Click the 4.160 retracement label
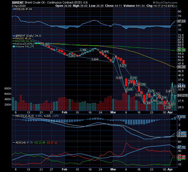Screen dimensions: 188x172 tap(119, 78)
